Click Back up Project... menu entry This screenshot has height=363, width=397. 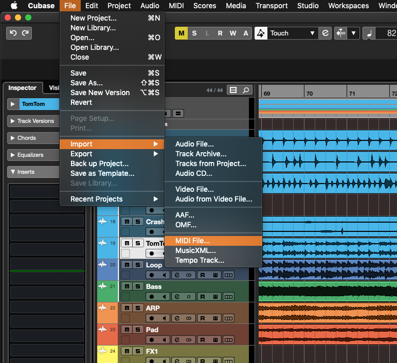coord(112,164)
